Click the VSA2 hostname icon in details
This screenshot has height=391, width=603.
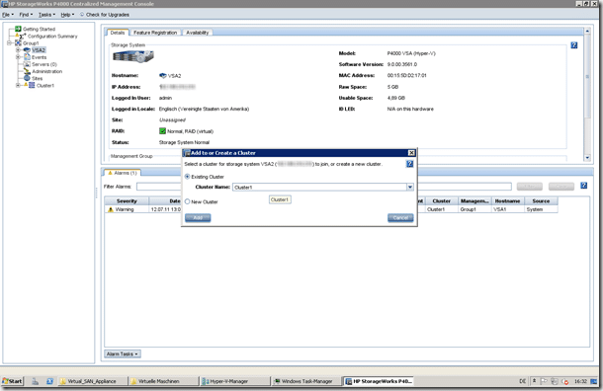(163, 76)
